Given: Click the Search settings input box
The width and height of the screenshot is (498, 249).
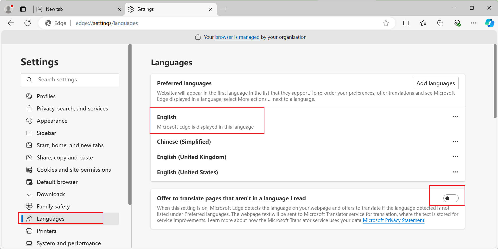Looking at the screenshot, I should (70, 80).
